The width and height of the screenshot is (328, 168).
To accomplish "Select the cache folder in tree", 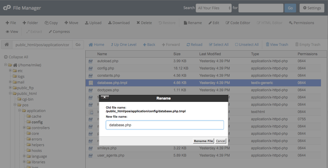I will point(36,116).
